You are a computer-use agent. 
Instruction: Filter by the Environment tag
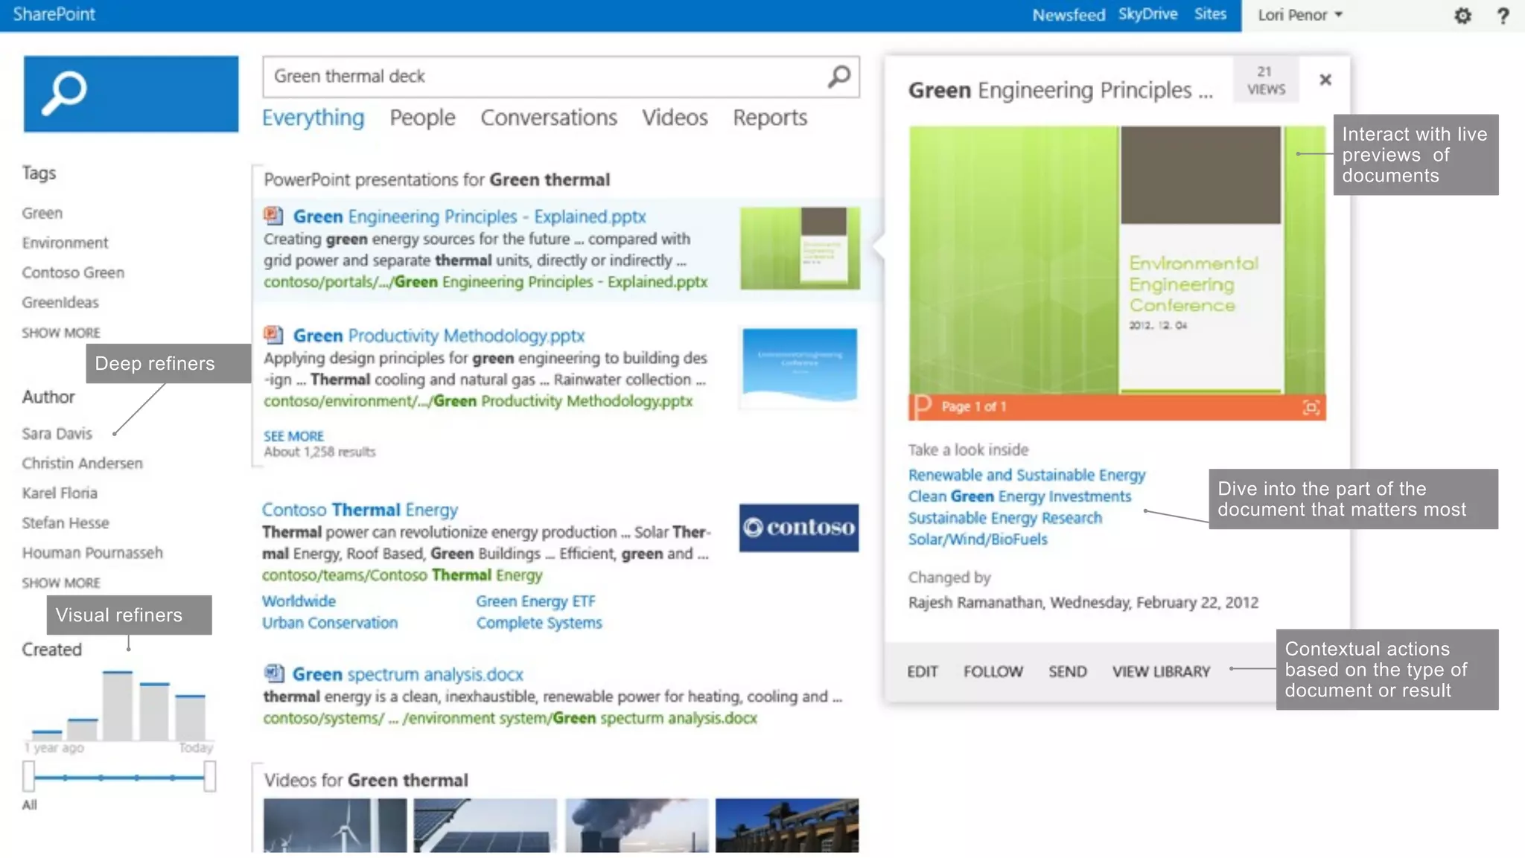(65, 243)
